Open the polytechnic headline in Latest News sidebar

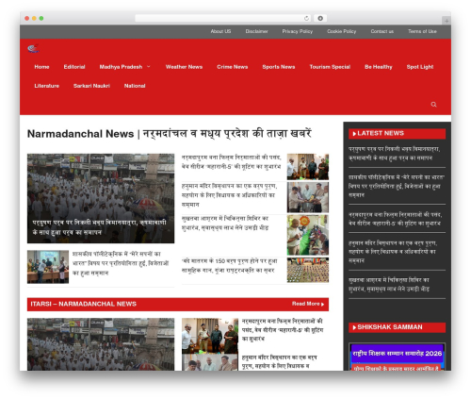(x=397, y=186)
